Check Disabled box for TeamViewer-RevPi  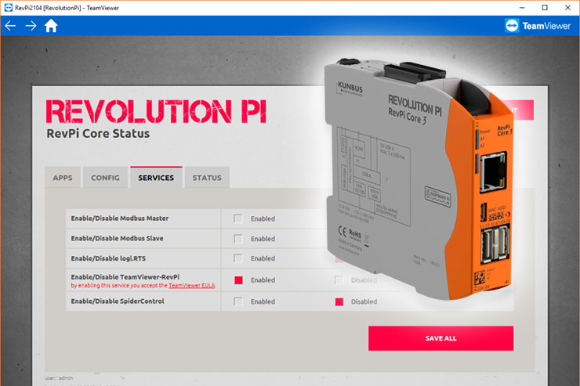coord(339,280)
